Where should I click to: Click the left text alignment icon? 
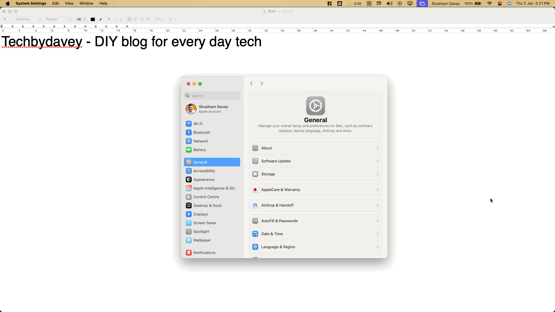click(x=130, y=19)
